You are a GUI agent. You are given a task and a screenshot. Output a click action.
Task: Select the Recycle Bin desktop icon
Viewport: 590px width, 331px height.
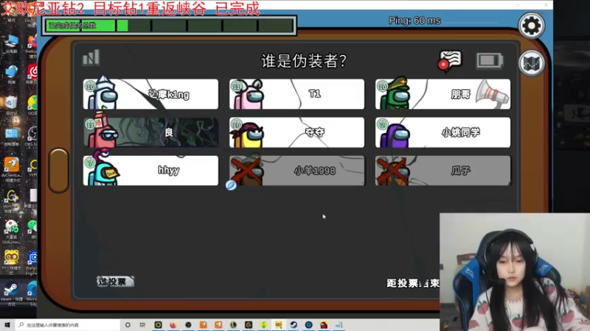11,105
